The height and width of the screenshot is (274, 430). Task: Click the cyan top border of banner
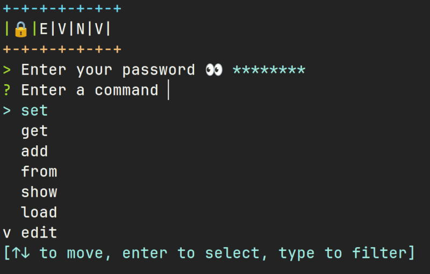[62, 9]
